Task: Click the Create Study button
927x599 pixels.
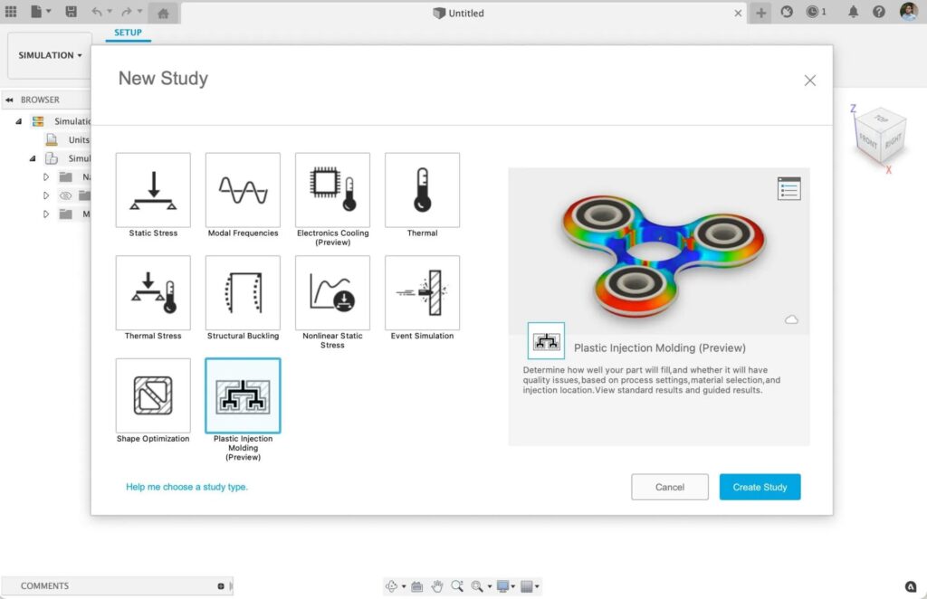Action: point(760,487)
